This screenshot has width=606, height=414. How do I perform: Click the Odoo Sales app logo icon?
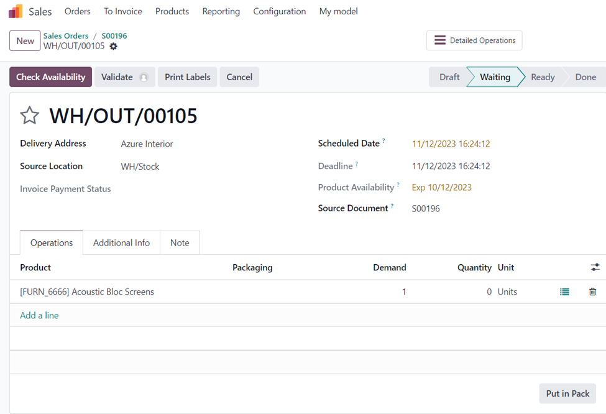click(16, 11)
